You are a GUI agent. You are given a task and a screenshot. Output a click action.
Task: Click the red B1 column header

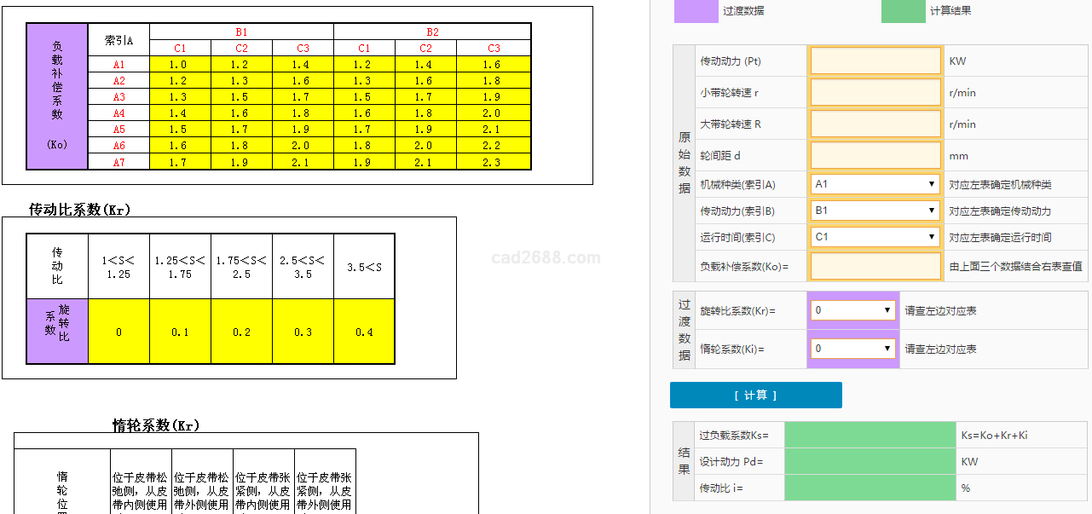[241, 32]
